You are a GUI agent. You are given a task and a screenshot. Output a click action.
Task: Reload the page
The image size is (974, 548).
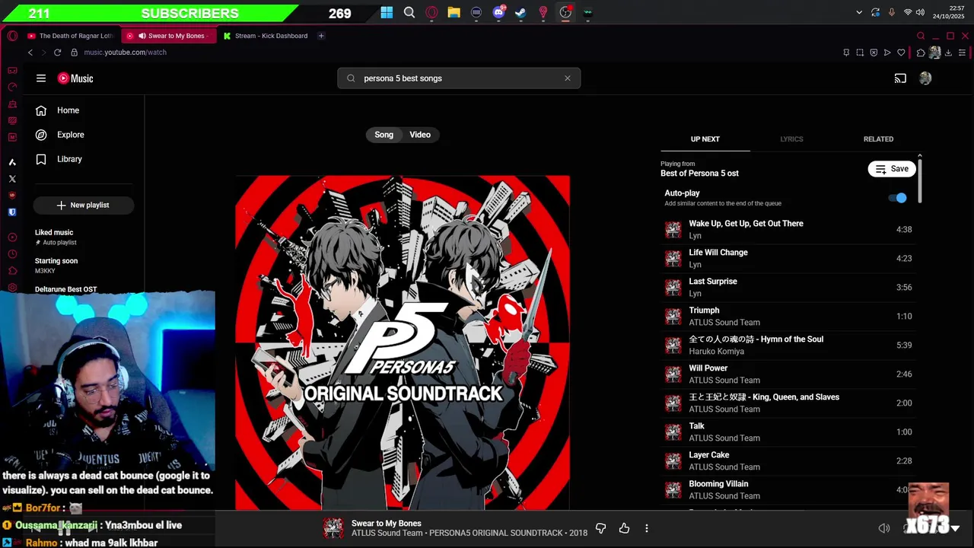coord(57,53)
